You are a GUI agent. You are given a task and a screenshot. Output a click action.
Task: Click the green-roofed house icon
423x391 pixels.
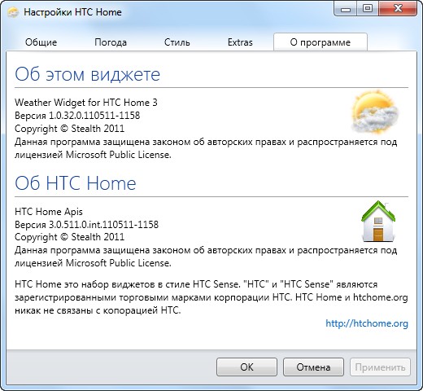[378, 222]
